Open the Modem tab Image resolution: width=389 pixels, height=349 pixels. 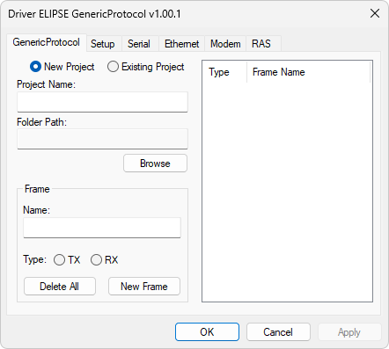tap(225, 44)
